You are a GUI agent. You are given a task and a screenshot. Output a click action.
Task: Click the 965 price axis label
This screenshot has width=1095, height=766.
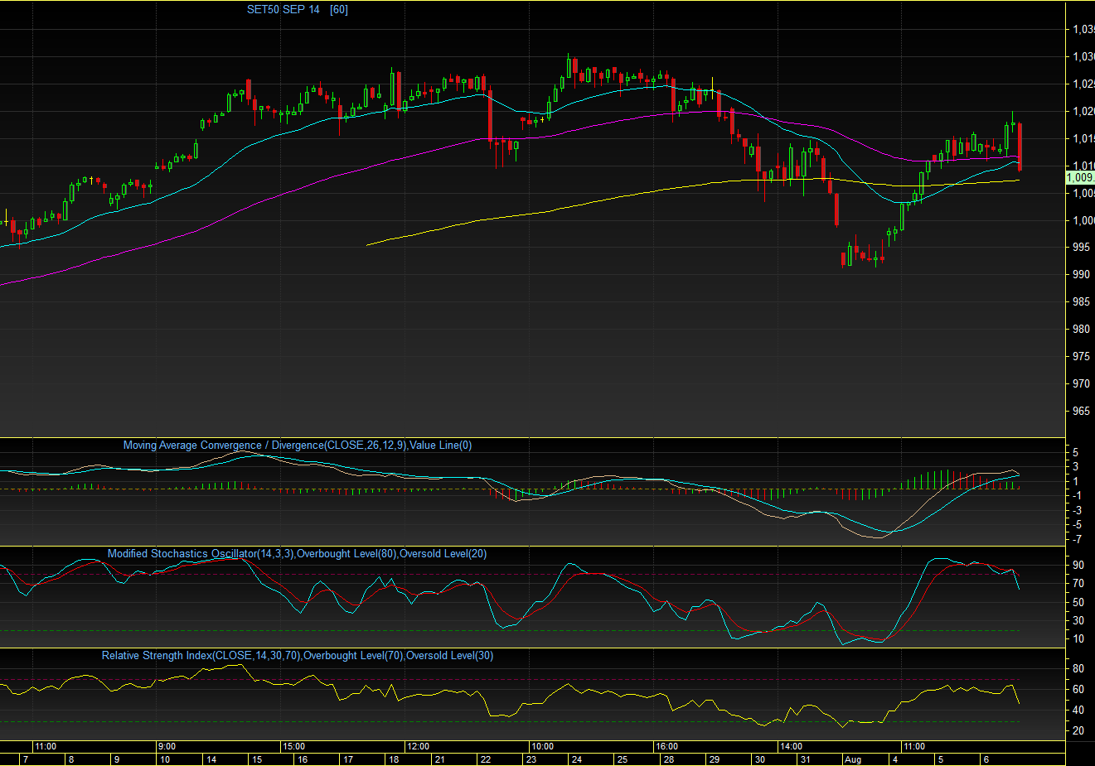[1082, 412]
